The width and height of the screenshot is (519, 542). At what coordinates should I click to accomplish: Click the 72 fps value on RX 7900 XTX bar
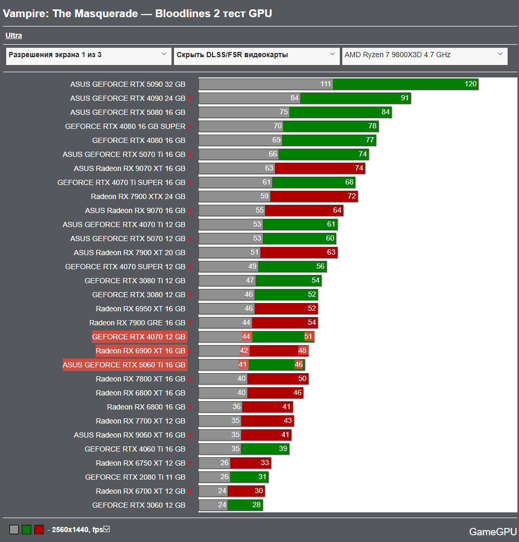pos(352,196)
